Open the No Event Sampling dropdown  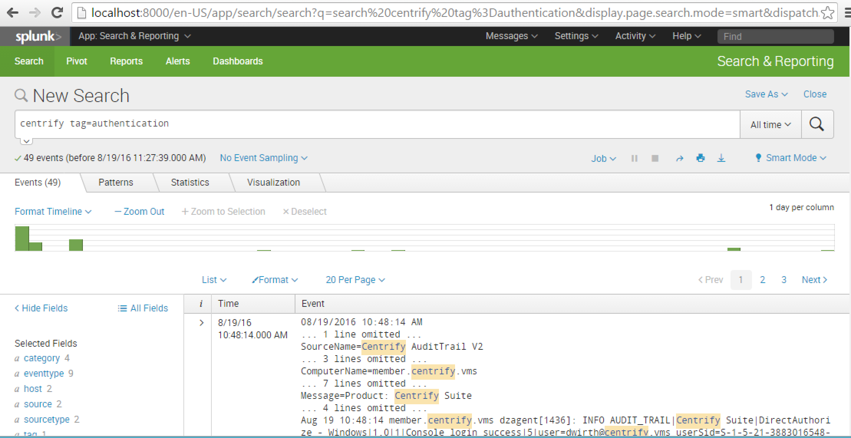point(264,158)
